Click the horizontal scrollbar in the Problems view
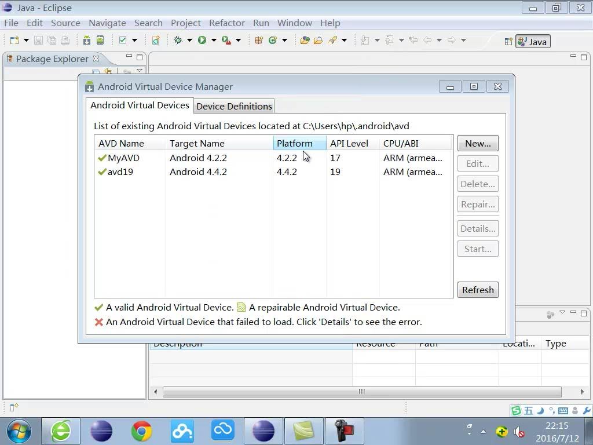 362,392
